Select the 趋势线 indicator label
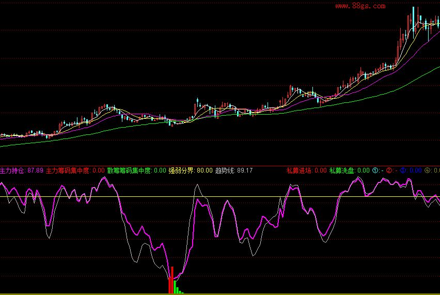440x295 pixels. (x=225, y=170)
